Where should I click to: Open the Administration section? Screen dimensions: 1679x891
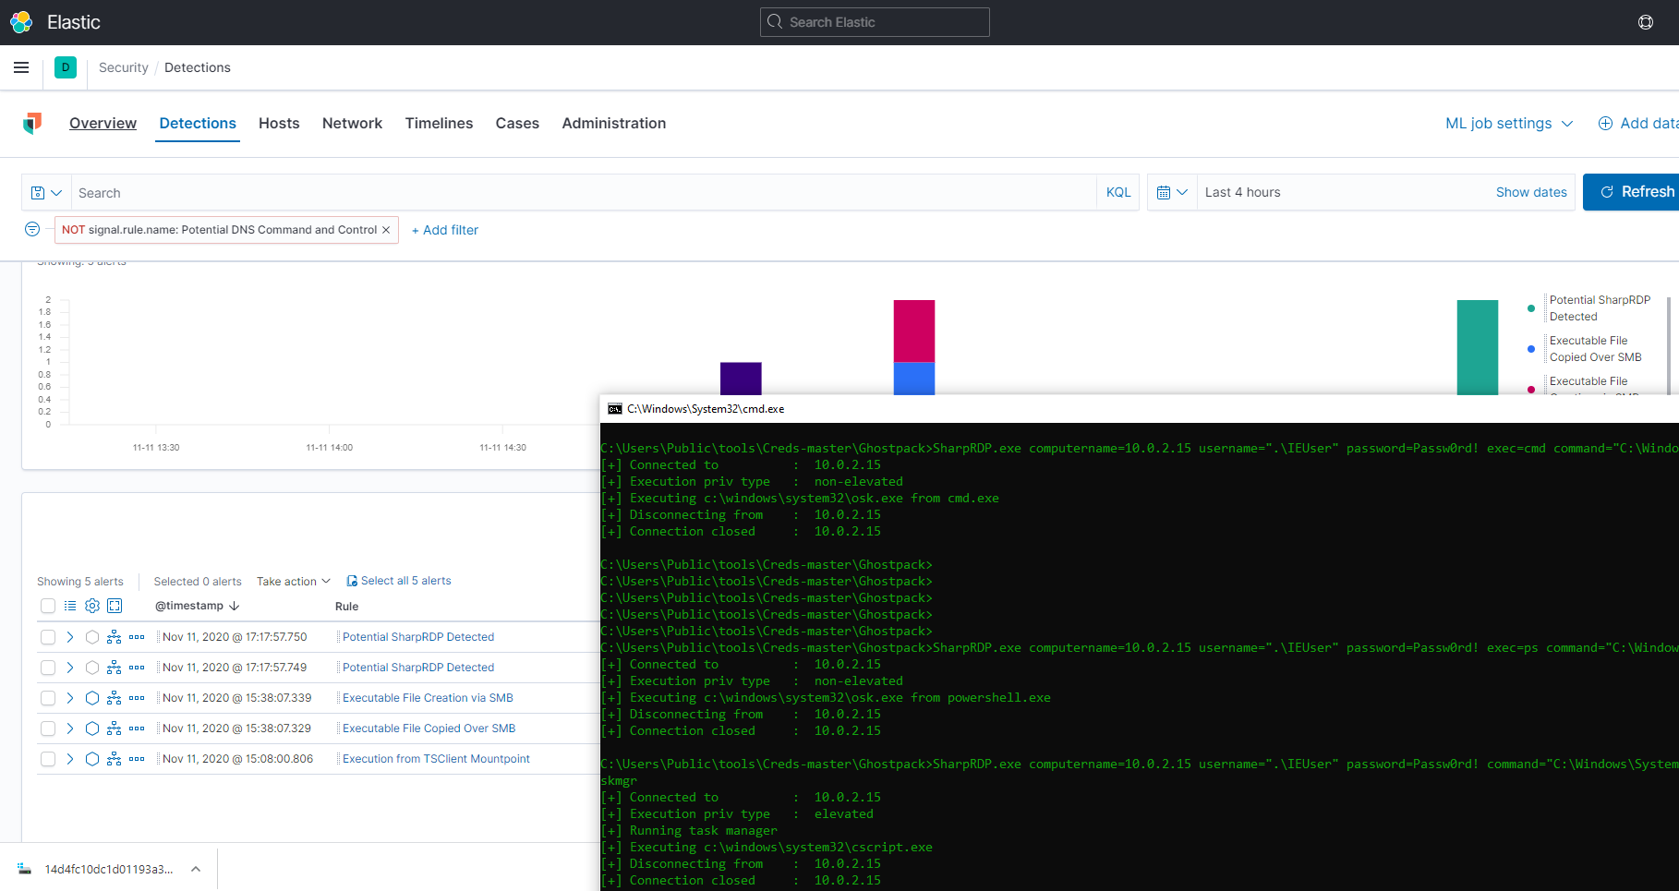613,123
